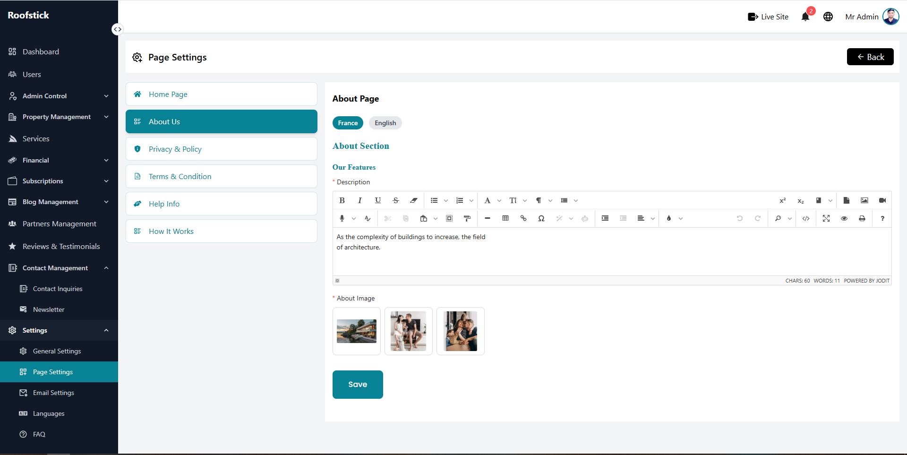The width and height of the screenshot is (907, 455).
Task: Open Privacy & Policy page settings
Action: click(222, 149)
